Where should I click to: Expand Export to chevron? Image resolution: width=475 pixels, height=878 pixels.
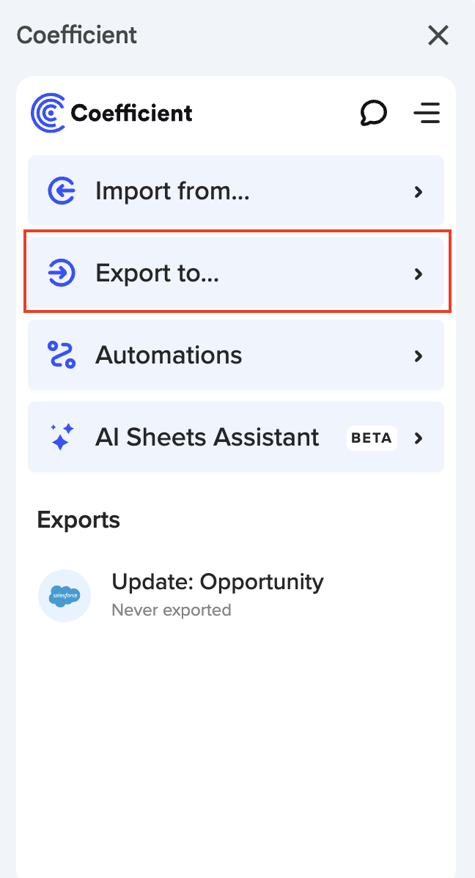pyautogui.click(x=419, y=274)
